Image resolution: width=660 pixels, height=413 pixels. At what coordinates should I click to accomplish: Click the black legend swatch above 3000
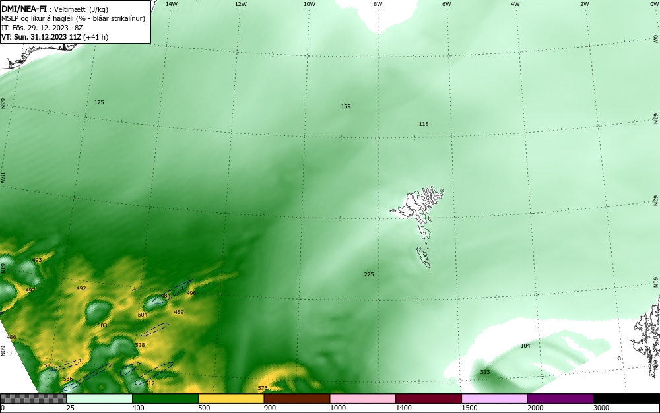pos(626,398)
